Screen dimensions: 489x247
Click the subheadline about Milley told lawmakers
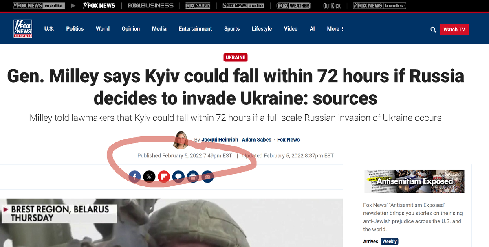[236, 118]
